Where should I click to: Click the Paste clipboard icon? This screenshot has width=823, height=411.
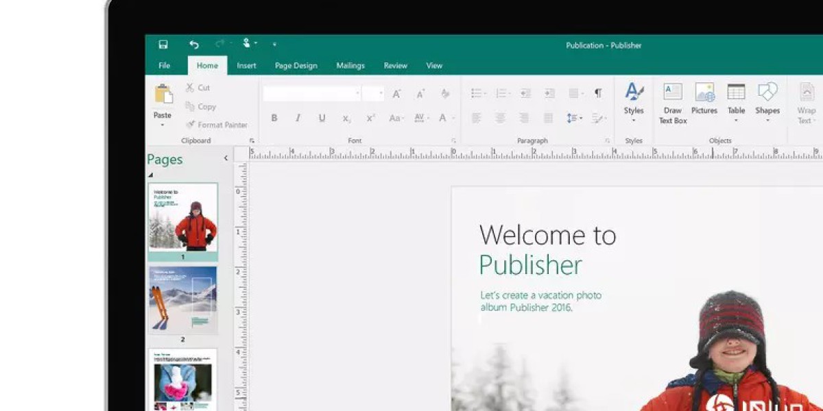pyautogui.click(x=163, y=95)
